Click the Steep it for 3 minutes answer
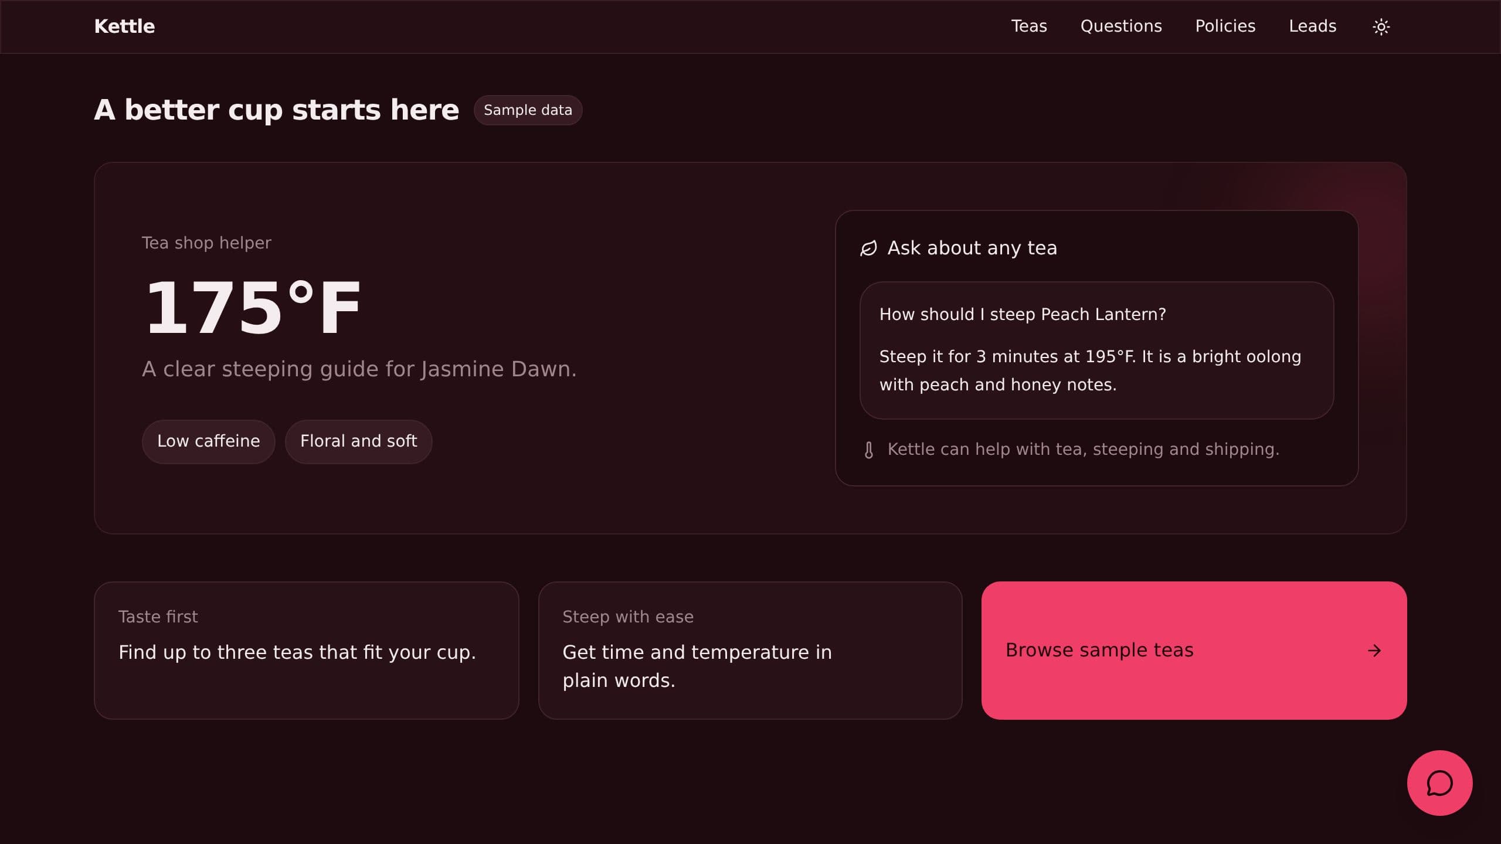 tap(1090, 370)
